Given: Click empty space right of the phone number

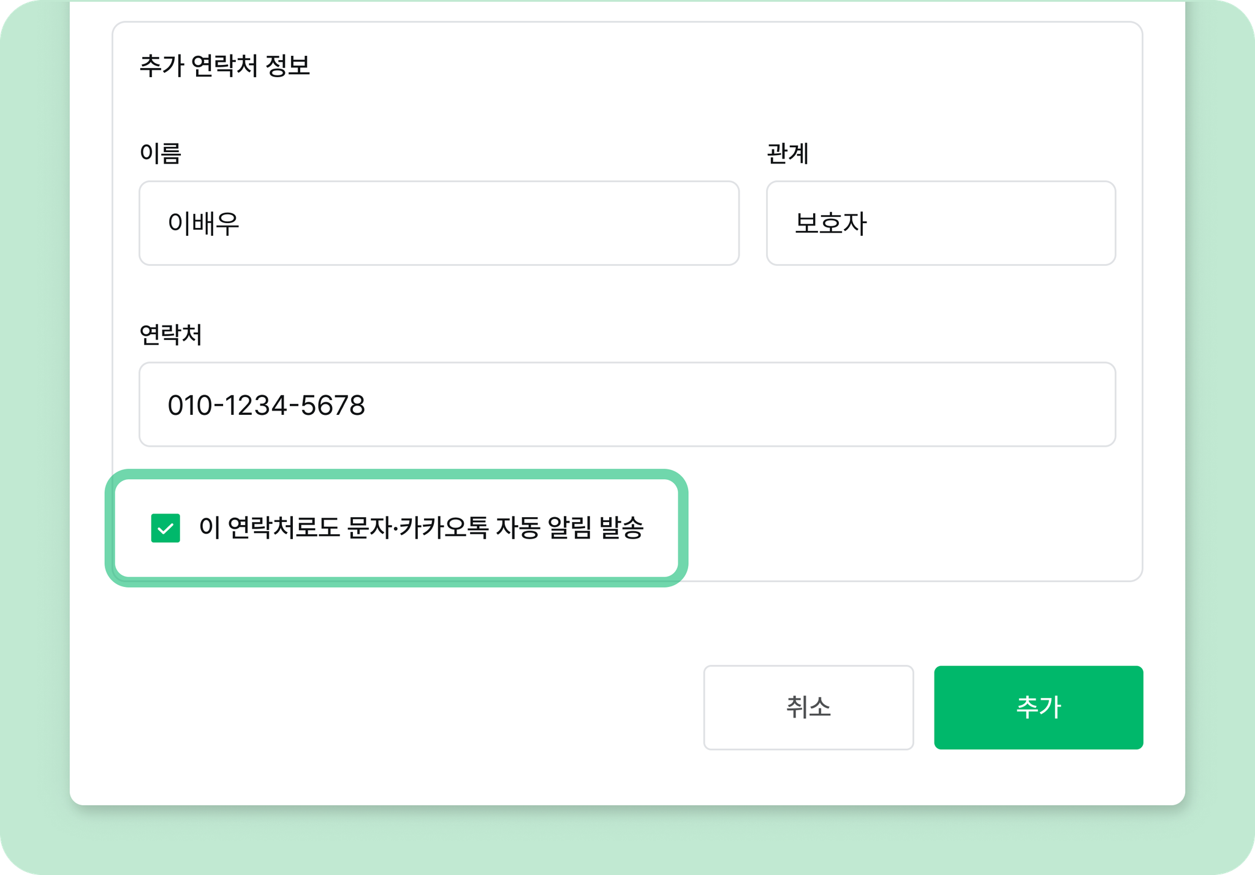Looking at the screenshot, I should click(x=735, y=404).
